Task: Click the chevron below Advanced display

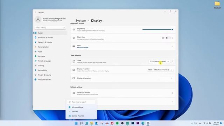Action: pyautogui.click(x=173, y=101)
